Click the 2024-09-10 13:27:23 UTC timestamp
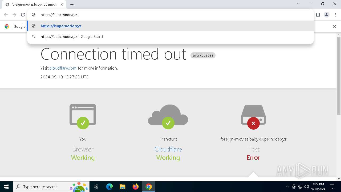 pyautogui.click(x=64, y=77)
